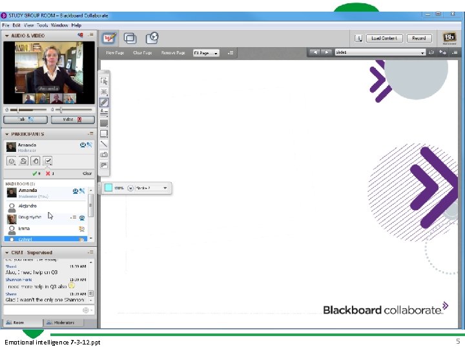Select the Filled Rectangle tool
This screenshot has width=465, height=349.
(x=104, y=123)
